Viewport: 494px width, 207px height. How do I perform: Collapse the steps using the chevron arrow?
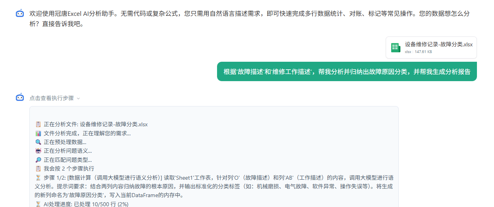click(78, 98)
